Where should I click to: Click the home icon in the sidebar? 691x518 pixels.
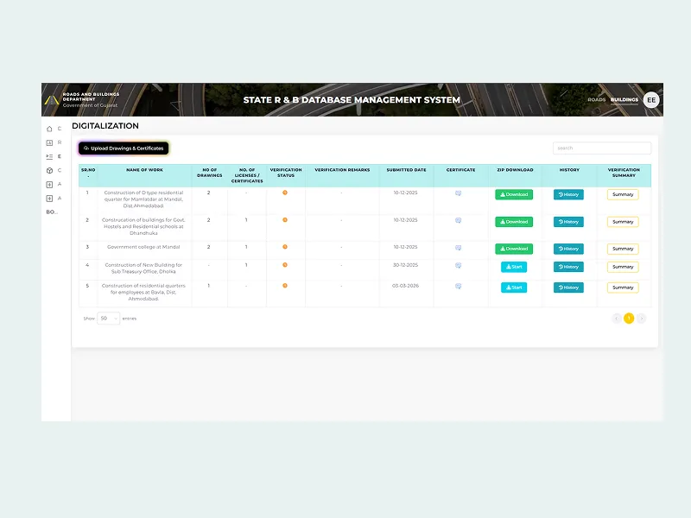tap(48, 129)
